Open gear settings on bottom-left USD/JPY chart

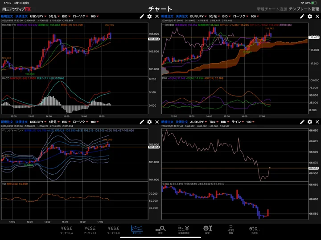point(149,122)
